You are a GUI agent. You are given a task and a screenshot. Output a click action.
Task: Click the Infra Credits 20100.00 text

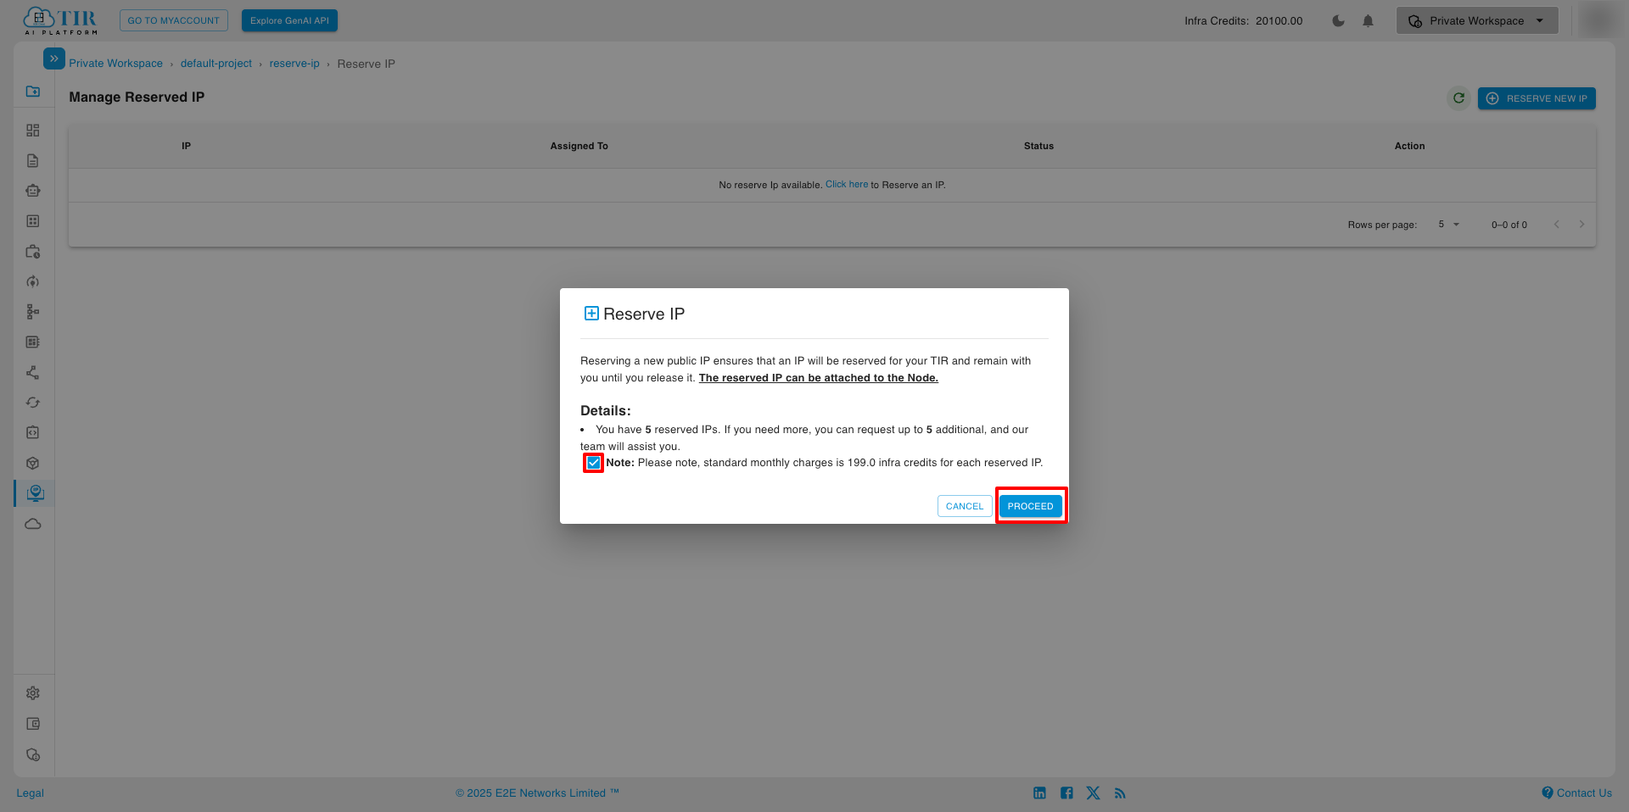pyautogui.click(x=1244, y=21)
